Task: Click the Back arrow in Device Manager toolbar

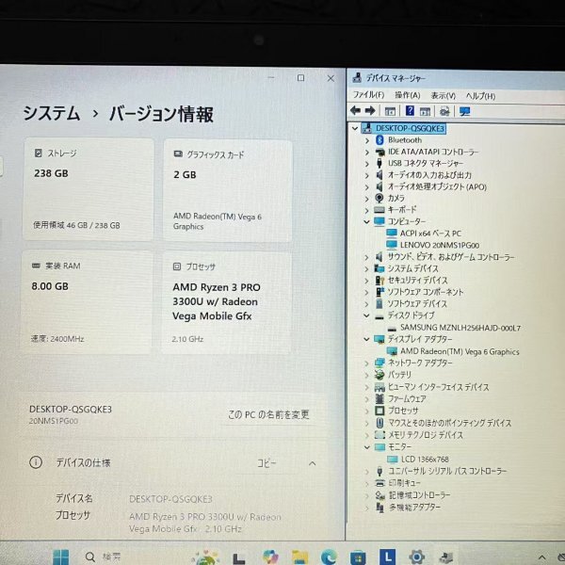Action: click(x=356, y=110)
